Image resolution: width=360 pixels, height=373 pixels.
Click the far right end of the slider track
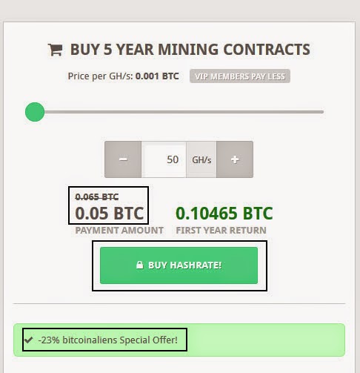click(321, 112)
